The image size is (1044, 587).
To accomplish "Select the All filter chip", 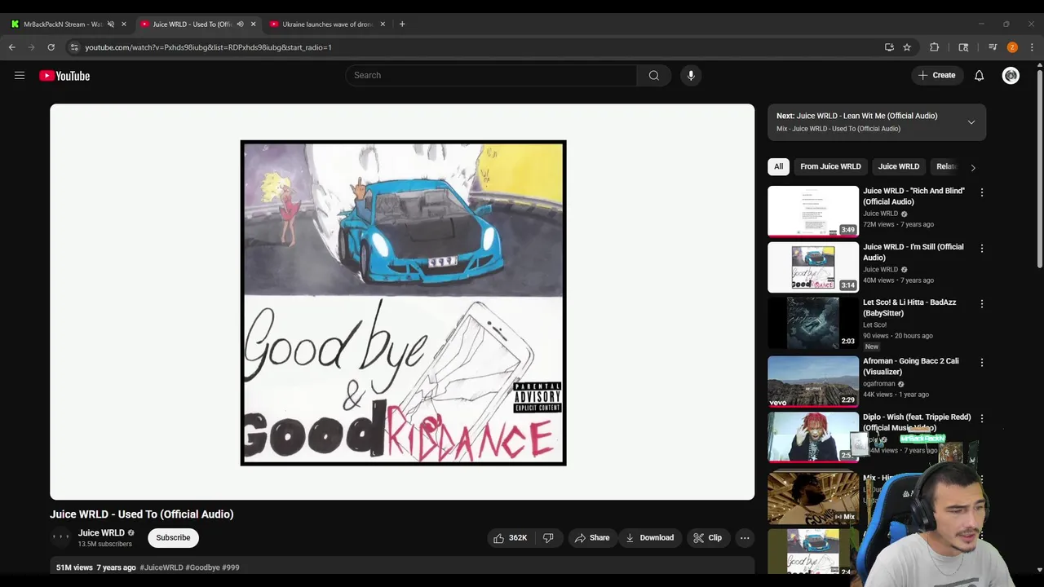I will point(778,166).
